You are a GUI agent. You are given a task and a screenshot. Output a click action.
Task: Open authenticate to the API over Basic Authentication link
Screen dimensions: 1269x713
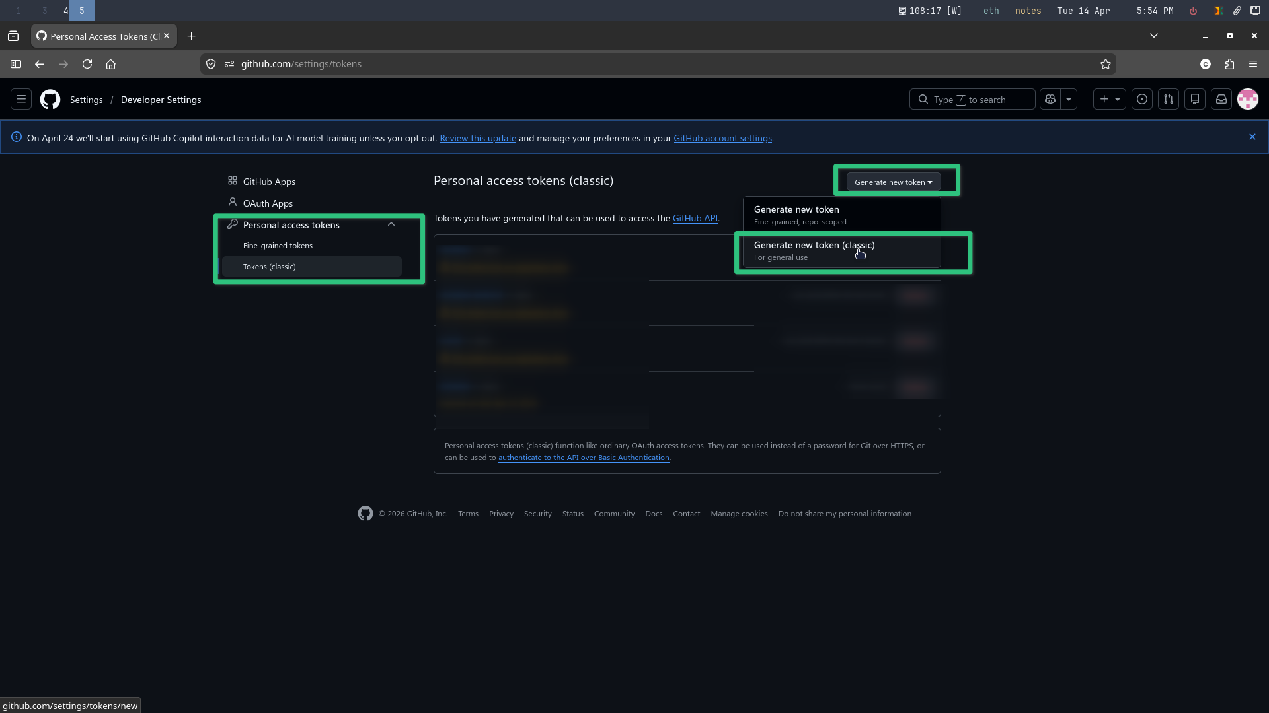584,458
